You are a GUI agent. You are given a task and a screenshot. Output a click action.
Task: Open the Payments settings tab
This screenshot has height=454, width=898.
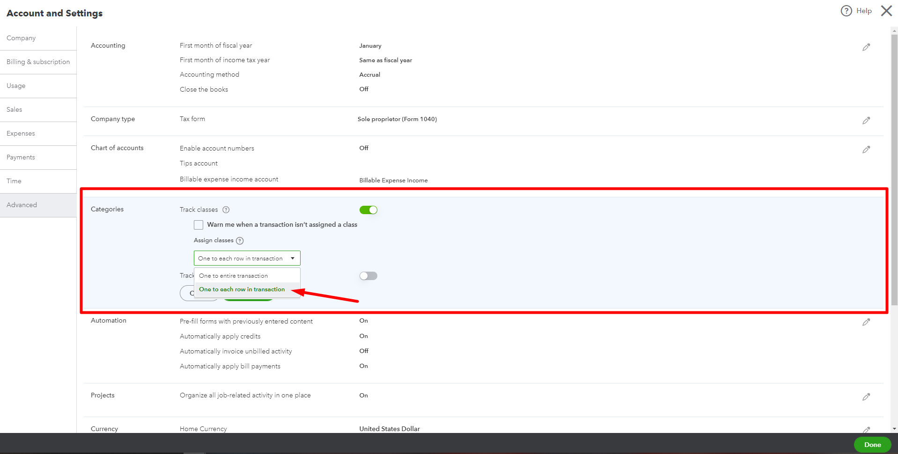[x=21, y=157]
